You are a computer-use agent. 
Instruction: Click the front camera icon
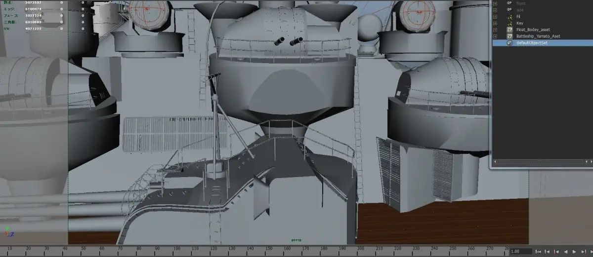click(509, 3)
